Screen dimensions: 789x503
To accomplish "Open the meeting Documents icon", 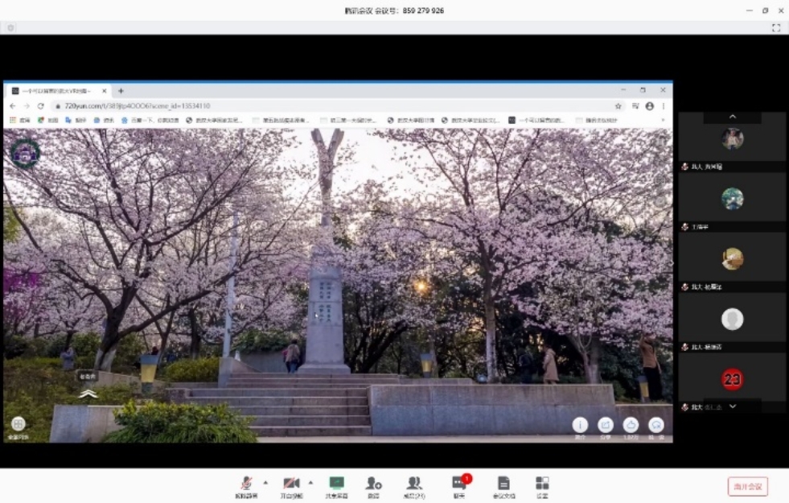I will [503, 484].
